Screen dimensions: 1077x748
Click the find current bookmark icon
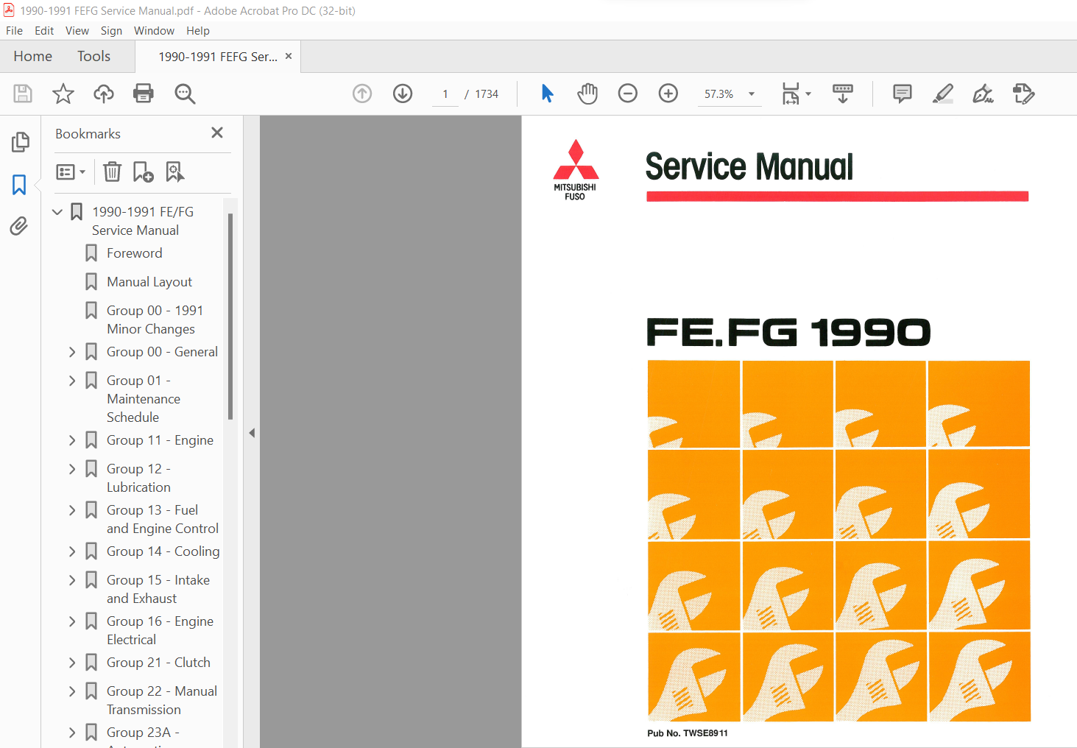[174, 172]
